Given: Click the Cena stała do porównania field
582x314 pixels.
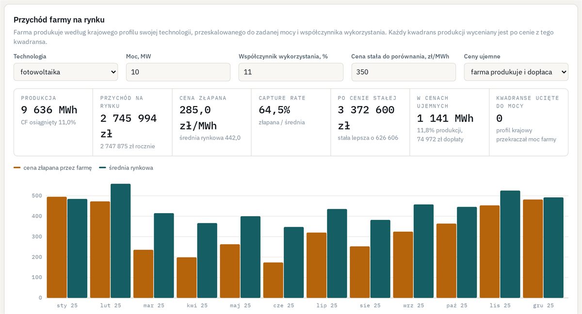Looking at the screenshot, I should click(404, 72).
